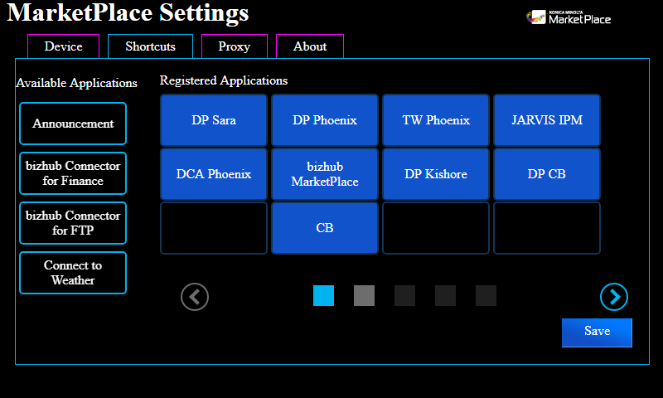The height and width of the screenshot is (398, 663).
Task: Select the second gray page indicator
Action: point(364,296)
